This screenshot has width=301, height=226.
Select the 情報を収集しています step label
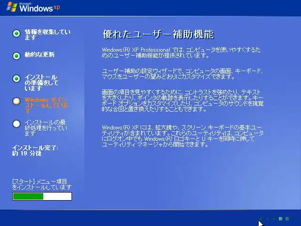click(x=48, y=34)
